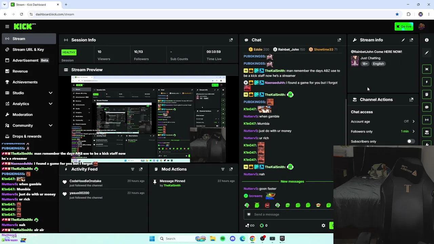Screen dimensions: 434x244
Task: Open the hamburger navigation menu
Action: pyautogui.click(x=7, y=26)
